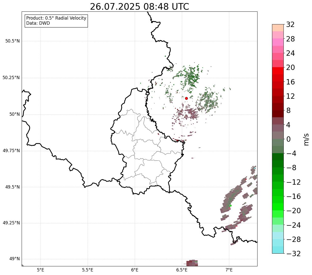Click the 49°N latitude label

(14, 259)
